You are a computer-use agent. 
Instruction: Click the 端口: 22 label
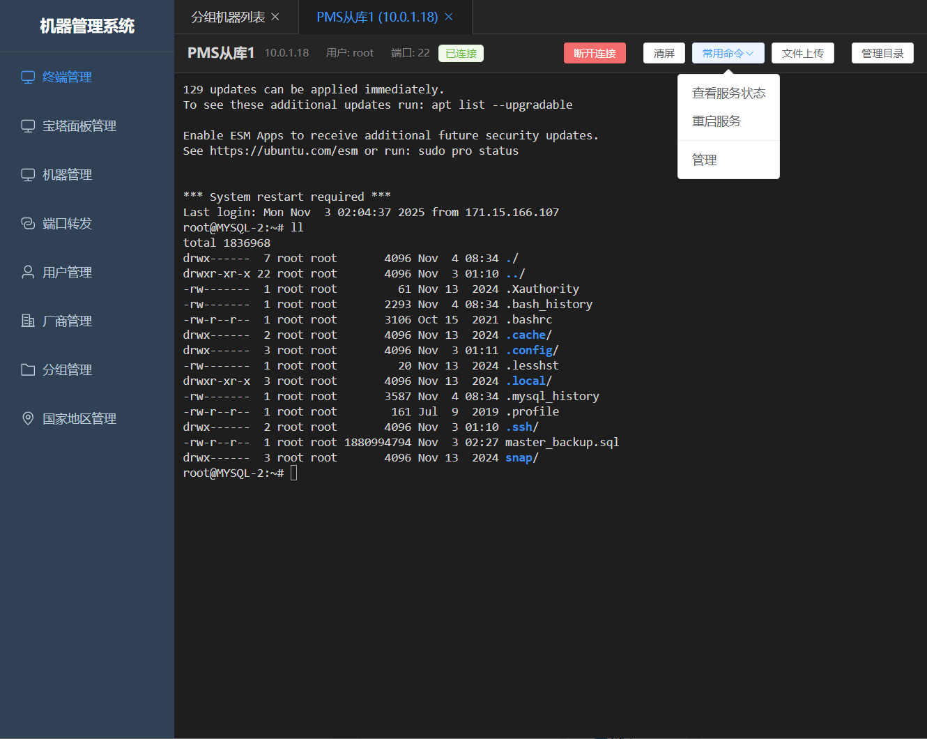pyautogui.click(x=411, y=53)
